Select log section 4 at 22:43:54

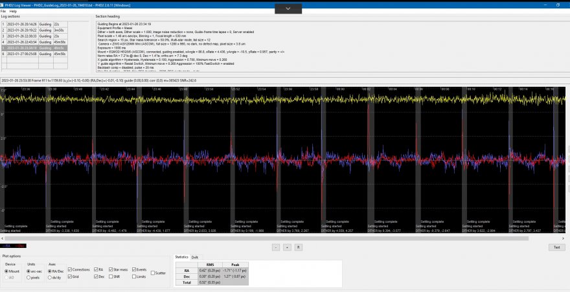pos(22,41)
